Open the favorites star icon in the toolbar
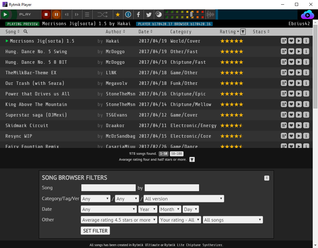The height and width of the screenshot is (248, 318). pyautogui.click(x=117, y=14)
